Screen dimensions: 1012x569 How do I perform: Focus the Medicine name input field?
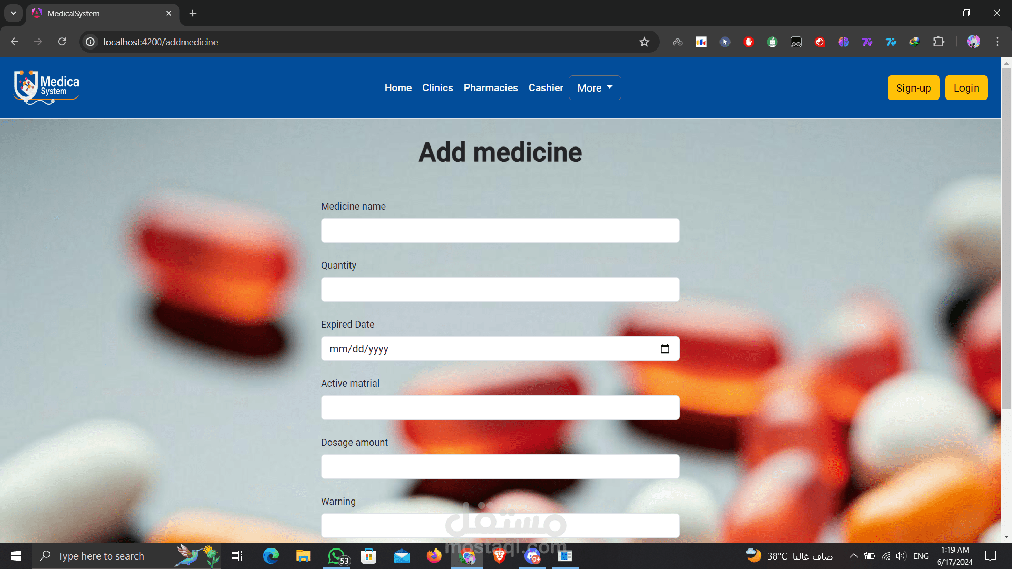pos(500,231)
